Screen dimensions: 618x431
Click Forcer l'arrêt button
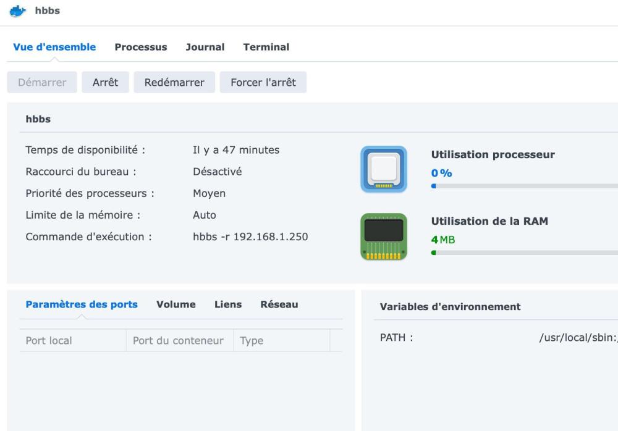(263, 82)
